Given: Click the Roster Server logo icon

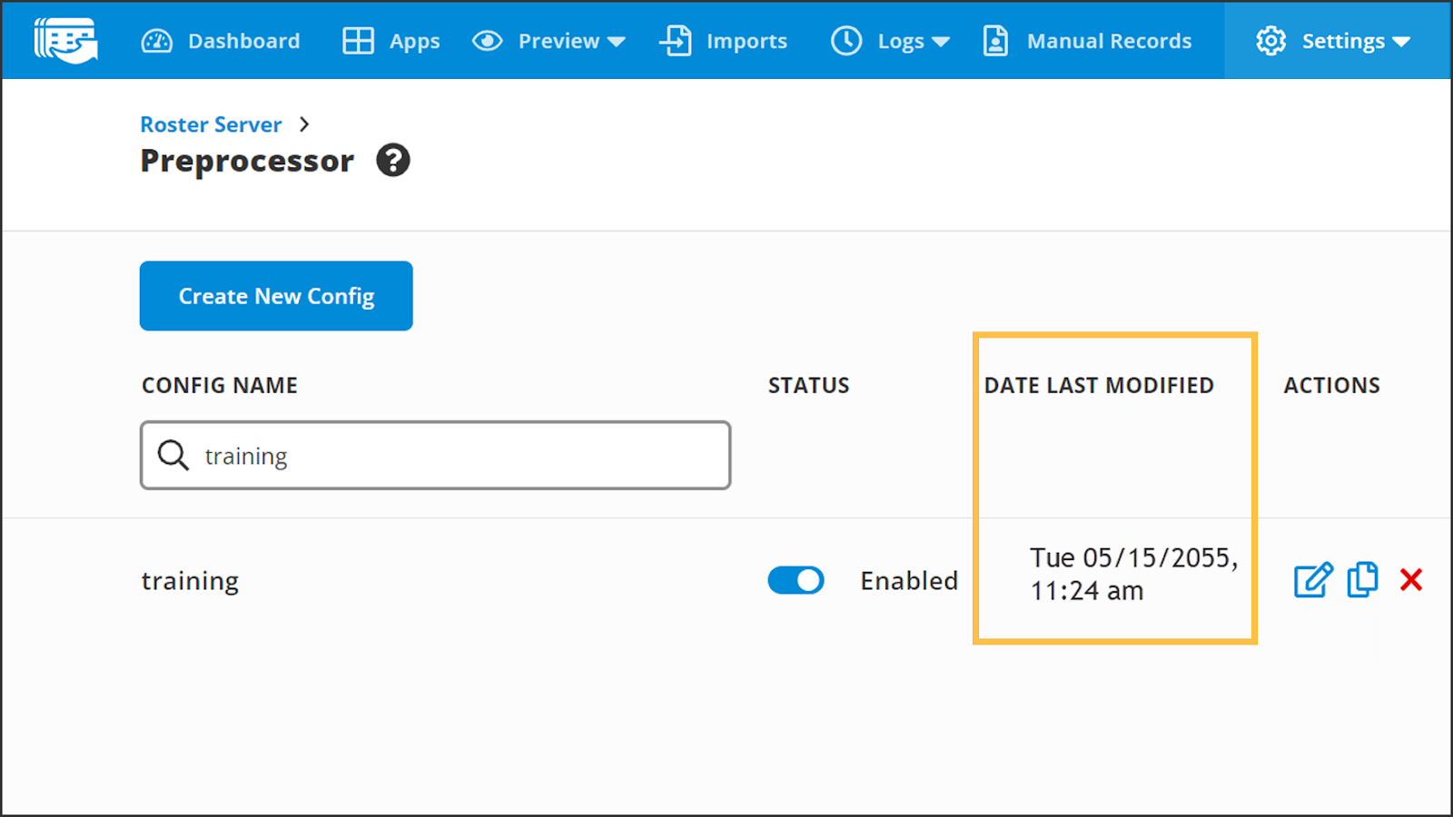Looking at the screenshot, I should click(65, 41).
